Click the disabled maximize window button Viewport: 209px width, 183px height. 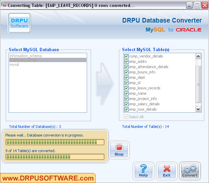click(x=197, y=5)
